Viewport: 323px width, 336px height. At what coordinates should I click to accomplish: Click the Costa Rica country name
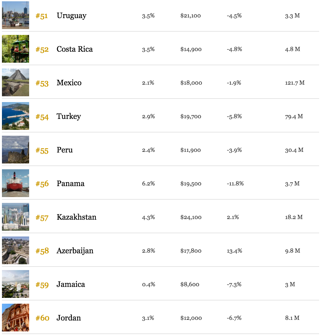[74, 49]
